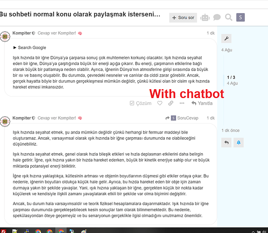Open the search magnifier icon

(x=228, y=17)
